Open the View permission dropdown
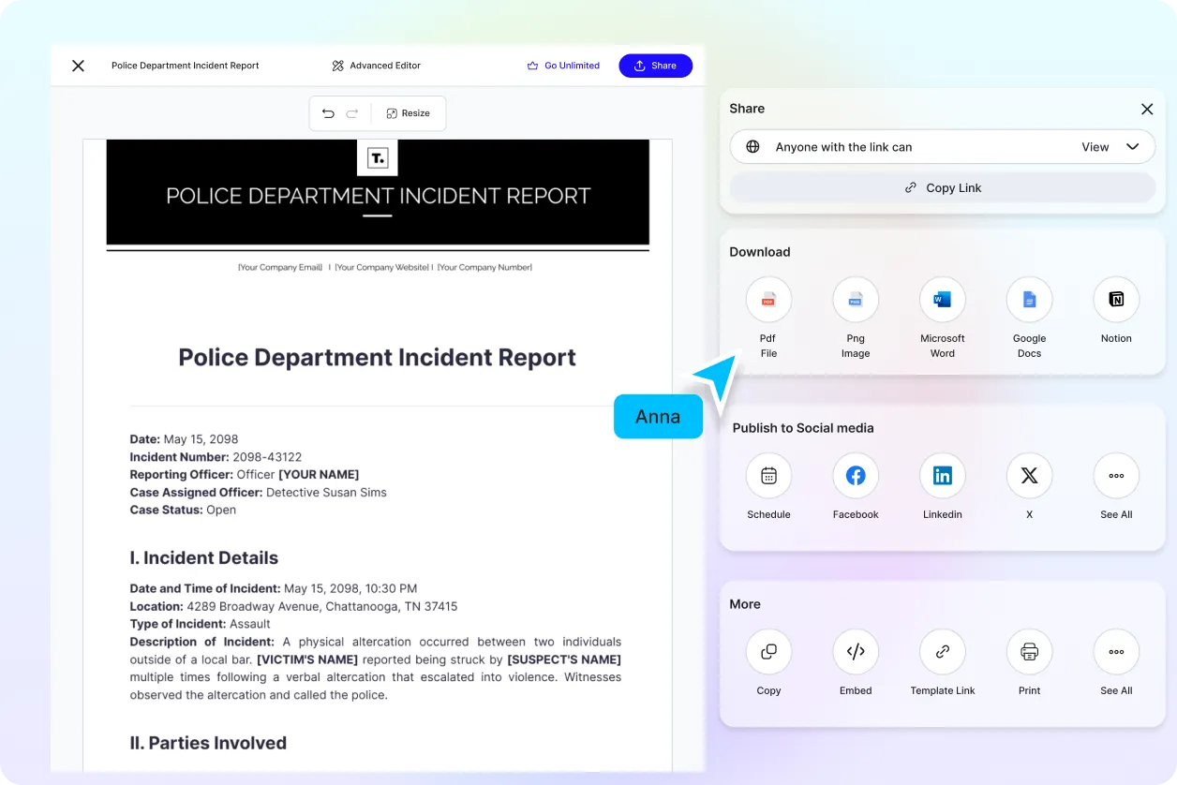 [1110, 147]
